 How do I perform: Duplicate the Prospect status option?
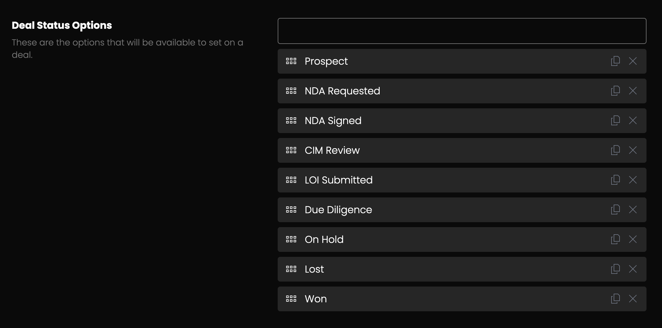click(615, 61)
